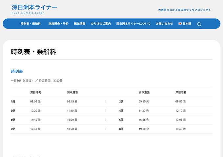The image size is (223, 157).
Task: Select the 1便 row label
Action: (x=13, y=101)
